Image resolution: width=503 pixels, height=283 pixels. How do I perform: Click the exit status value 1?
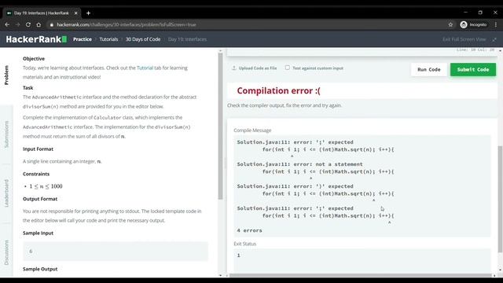[238, 255]
